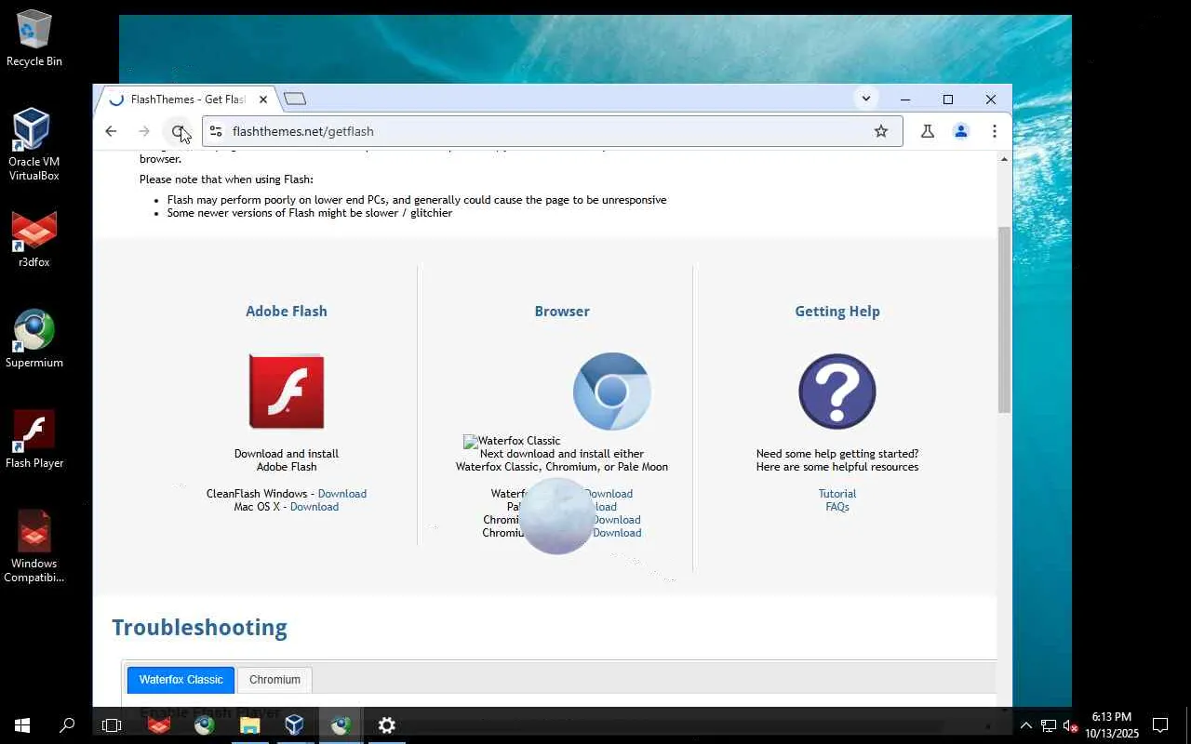The image size is (1191, 744).
Task: Click the browser forward arrow
Action: [x=144, y=131]
